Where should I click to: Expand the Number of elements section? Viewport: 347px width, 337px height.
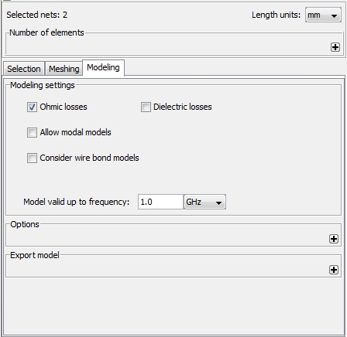335,47
